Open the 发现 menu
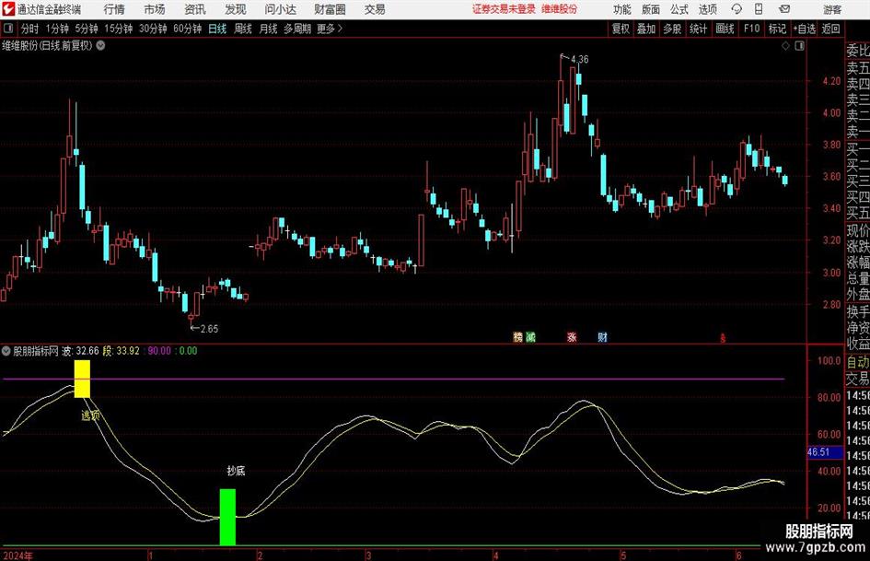 [236, 9]
